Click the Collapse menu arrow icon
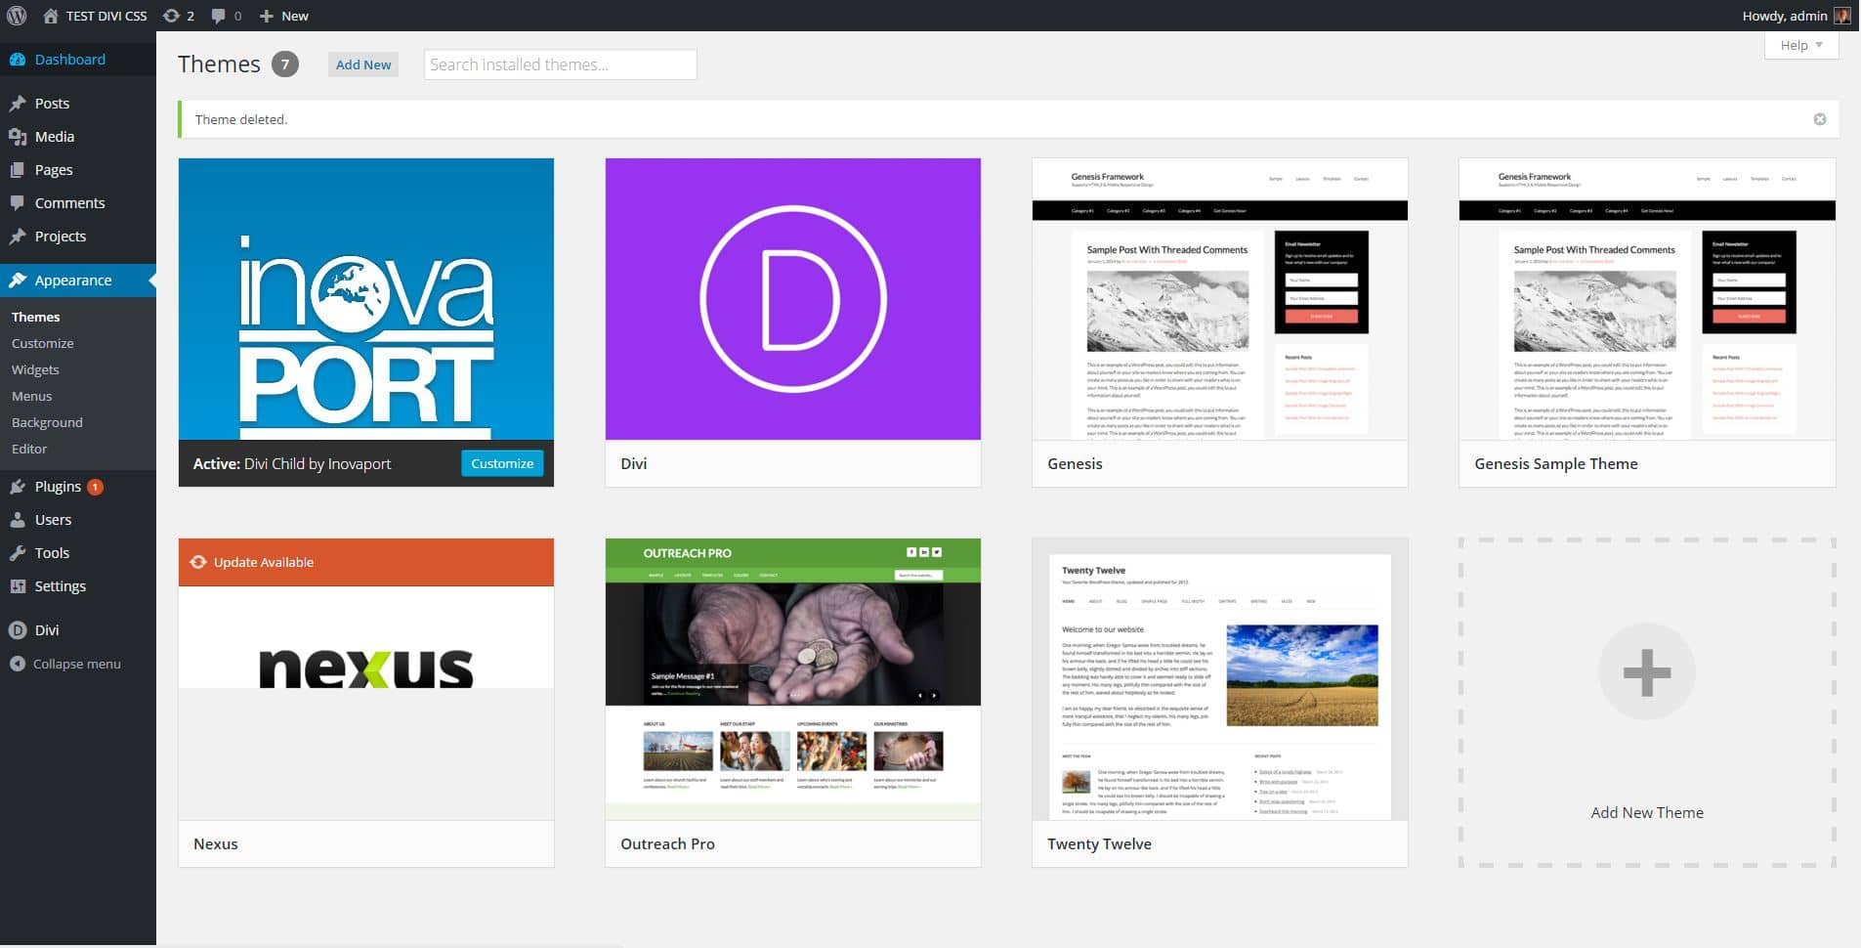Image resolution: width=1861 pixels, height=948 pixels. [18, 664]
